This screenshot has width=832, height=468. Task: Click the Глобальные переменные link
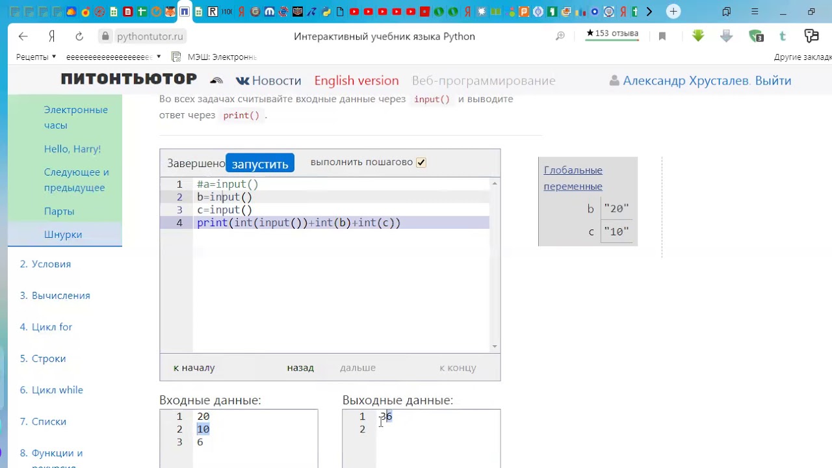(573, 178)
